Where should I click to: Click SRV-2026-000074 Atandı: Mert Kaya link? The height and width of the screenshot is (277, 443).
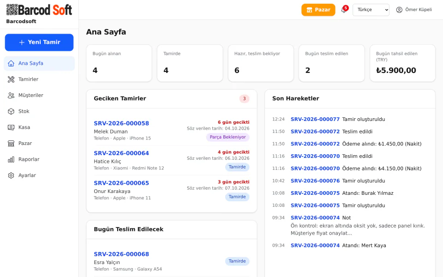coord(315,245)
